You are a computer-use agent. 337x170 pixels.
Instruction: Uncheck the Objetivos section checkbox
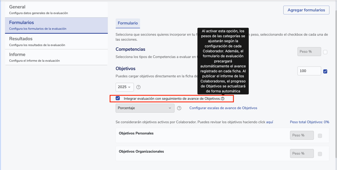325,71
